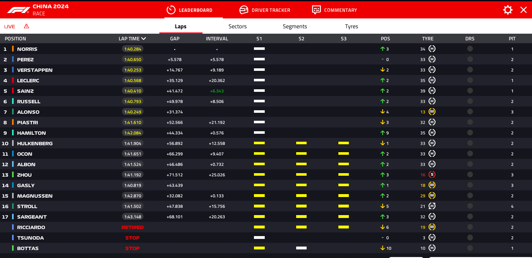Click Gasly's medium tyre icon
Screen dimensions: 532x258
click(432, 185)
